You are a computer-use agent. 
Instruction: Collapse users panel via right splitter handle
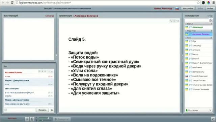pyautogui.click(x=182, y=56)
